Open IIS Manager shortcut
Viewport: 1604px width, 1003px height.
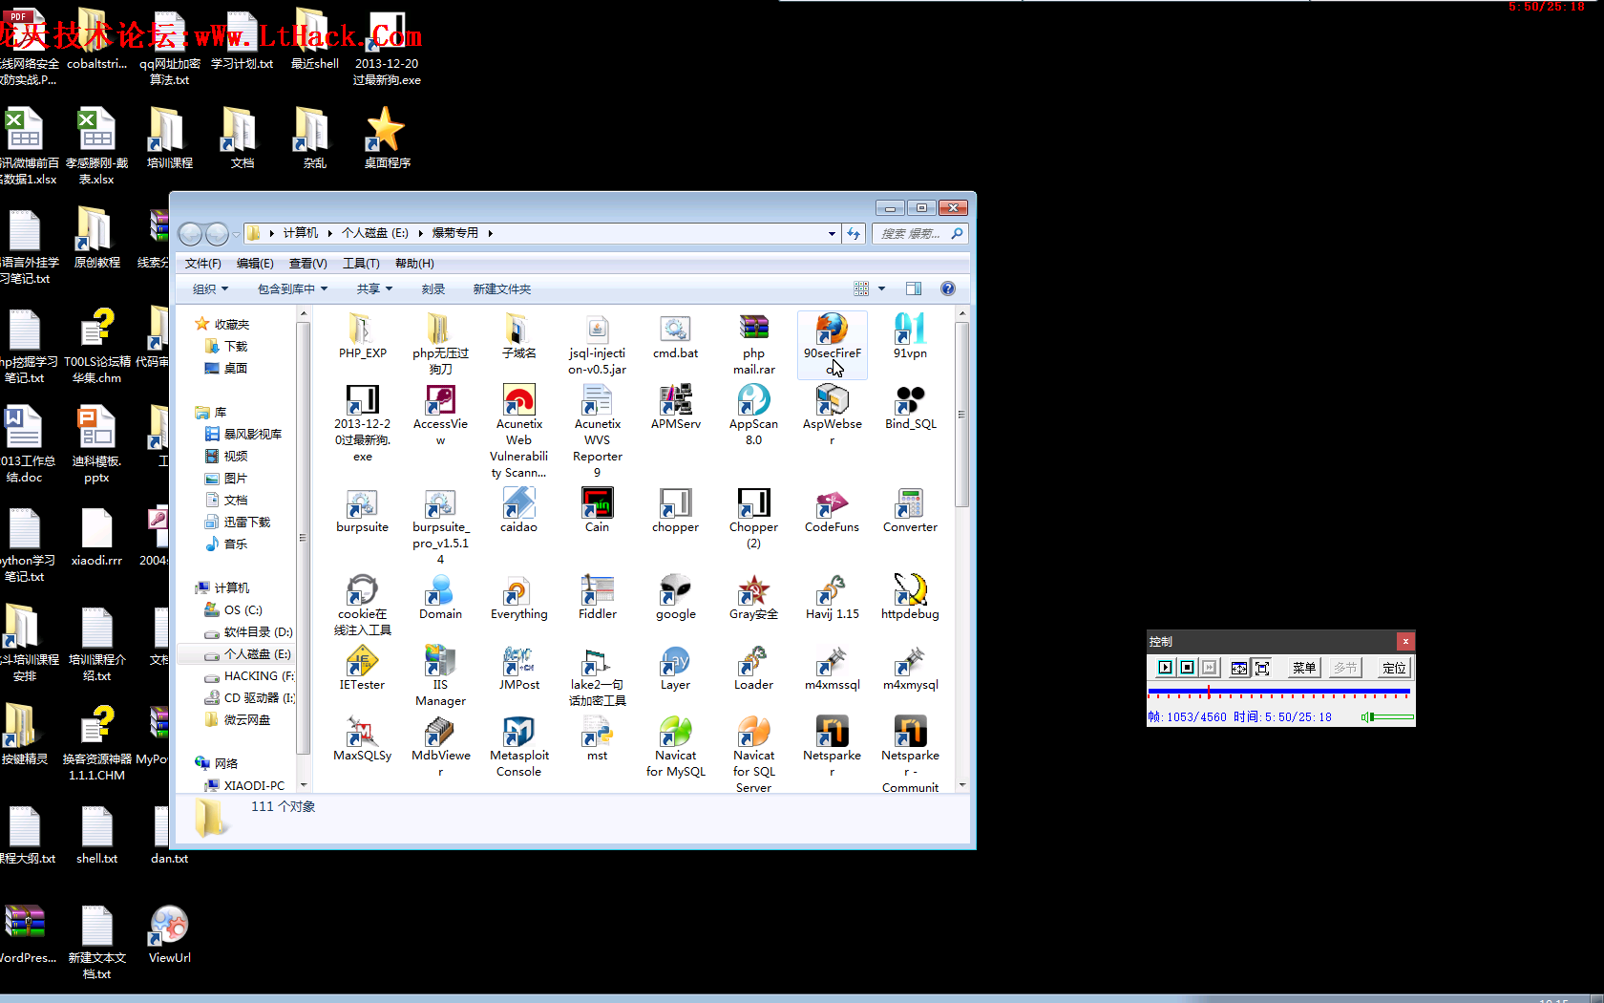point(440,676)
